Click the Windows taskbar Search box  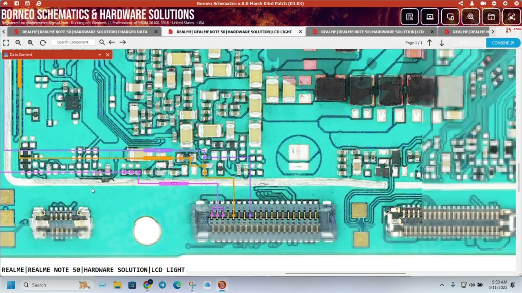(57, 285)
